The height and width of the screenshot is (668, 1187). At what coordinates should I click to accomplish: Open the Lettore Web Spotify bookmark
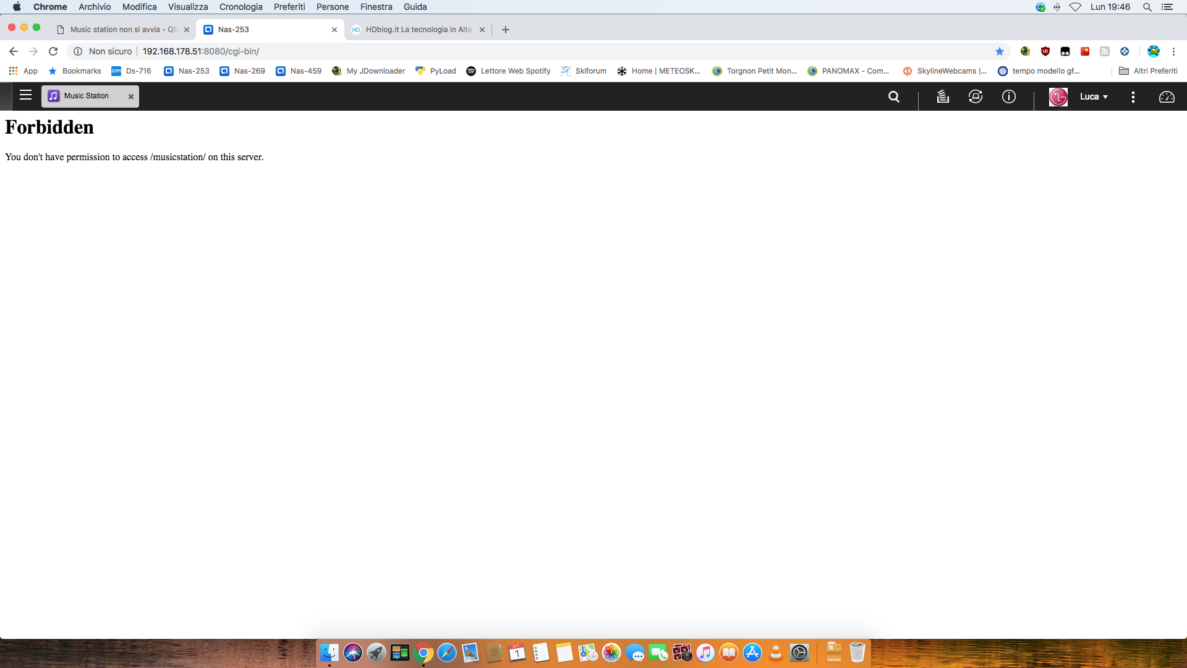(508, 71)
